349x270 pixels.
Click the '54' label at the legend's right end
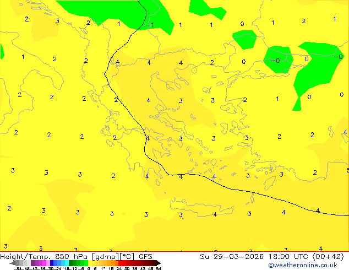click(x=159, y=268)
